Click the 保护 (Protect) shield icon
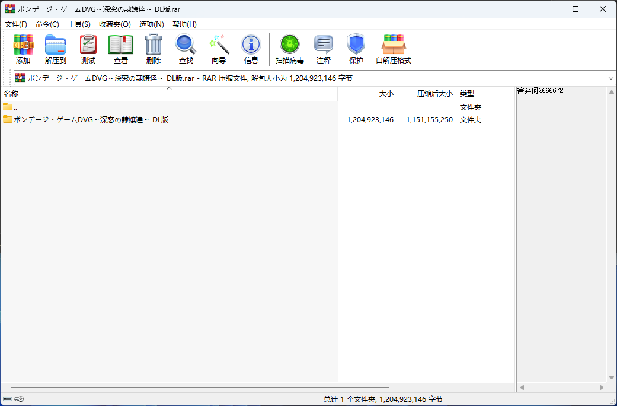Image resolution: width=617 pixels, height=406 pixels. pyautogui.click(x=356, y=49)
